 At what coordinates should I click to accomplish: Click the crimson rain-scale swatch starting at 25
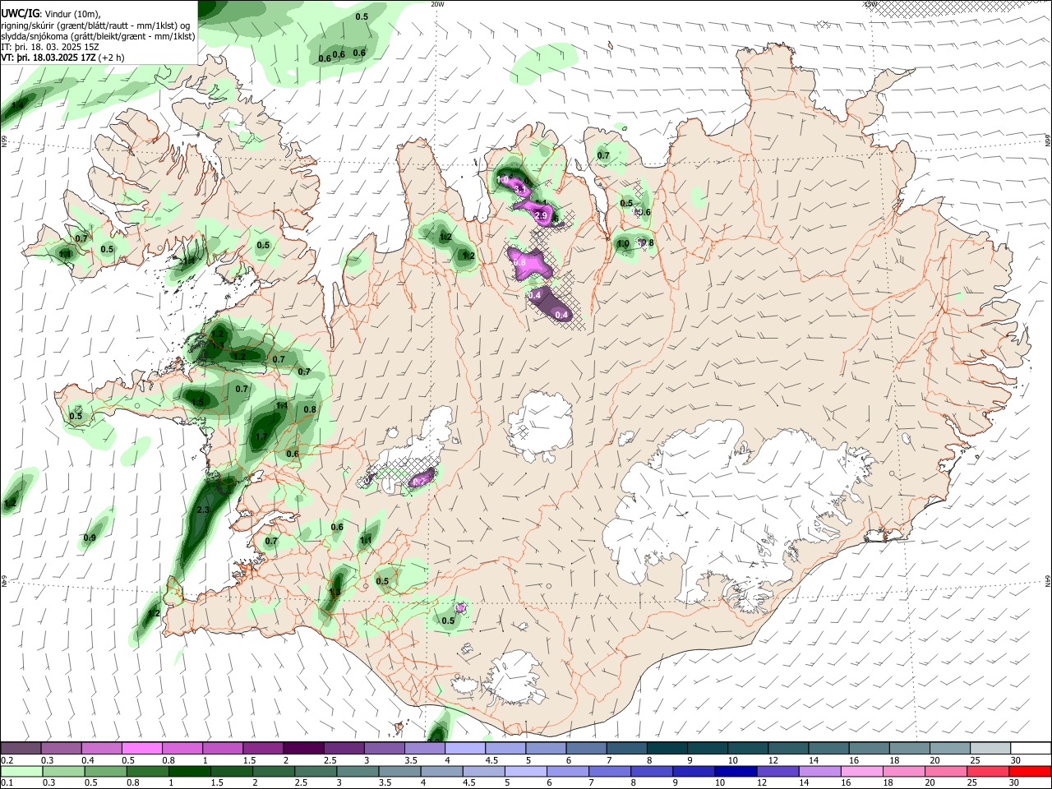(988, 771)
